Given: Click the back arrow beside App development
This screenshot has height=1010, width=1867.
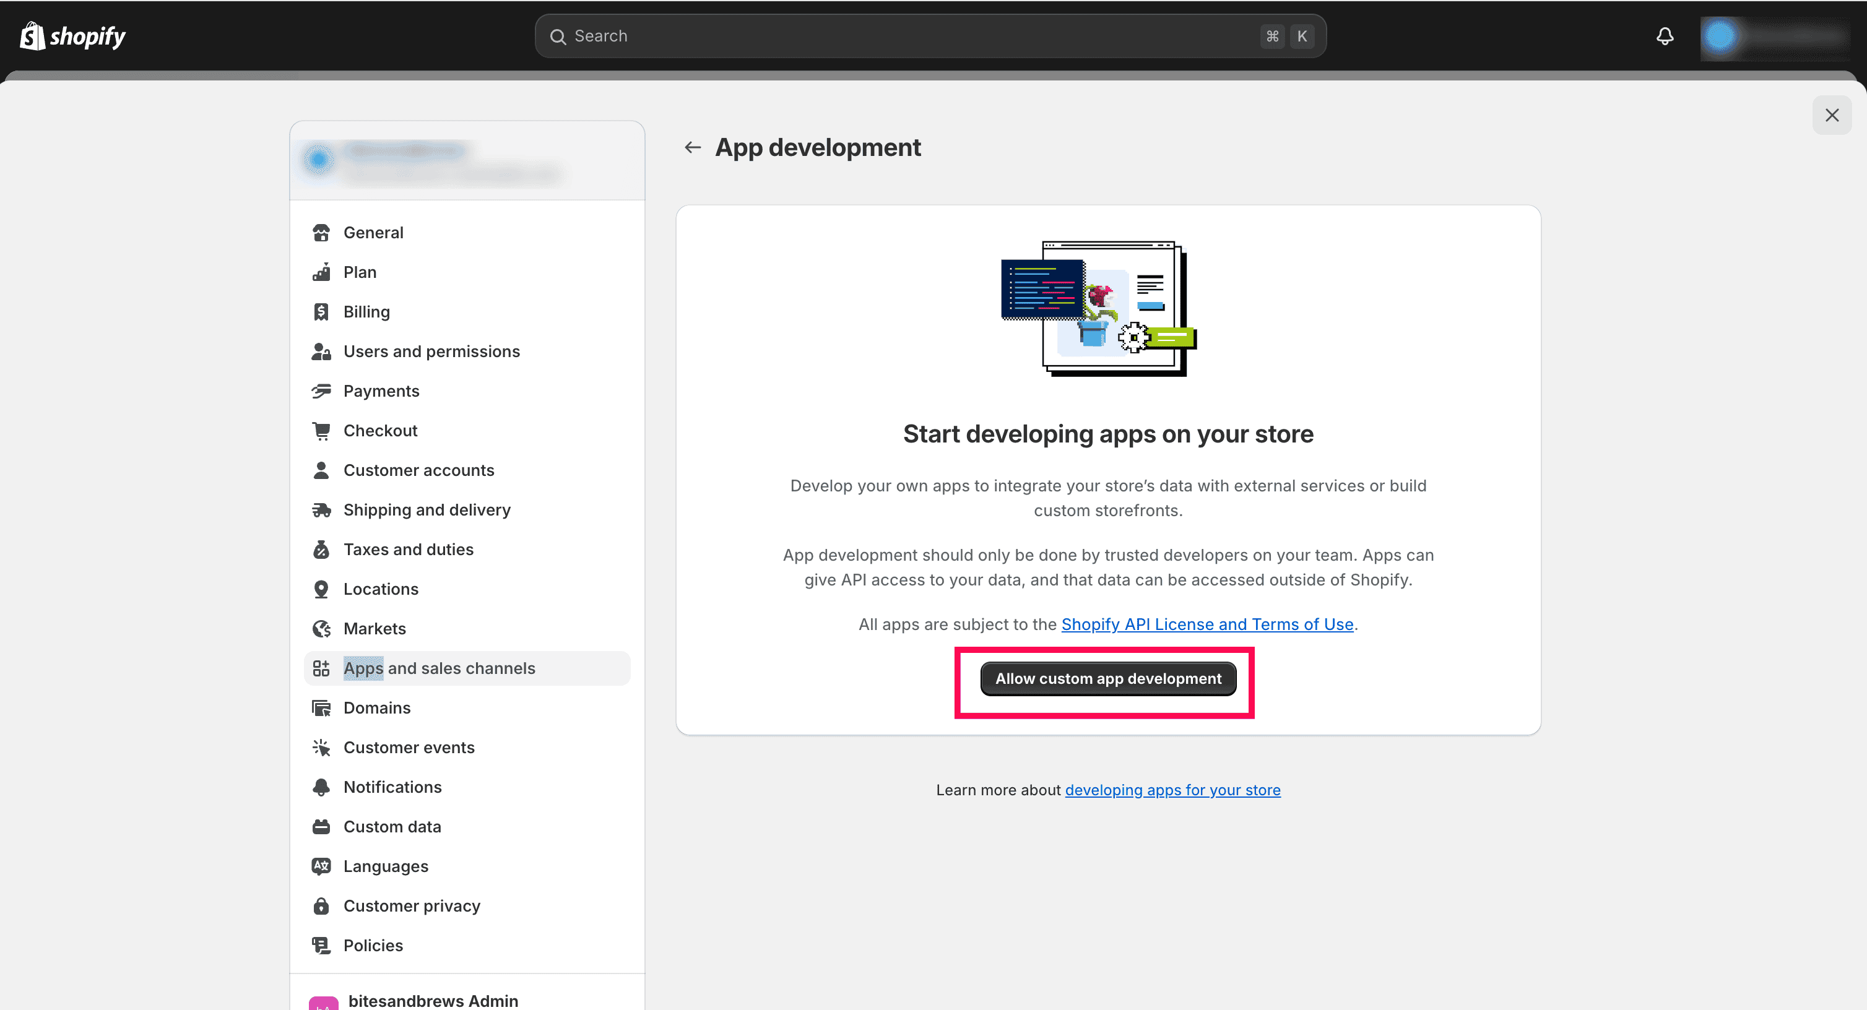Looking at the screenshot, I should [x=692, y=148].
